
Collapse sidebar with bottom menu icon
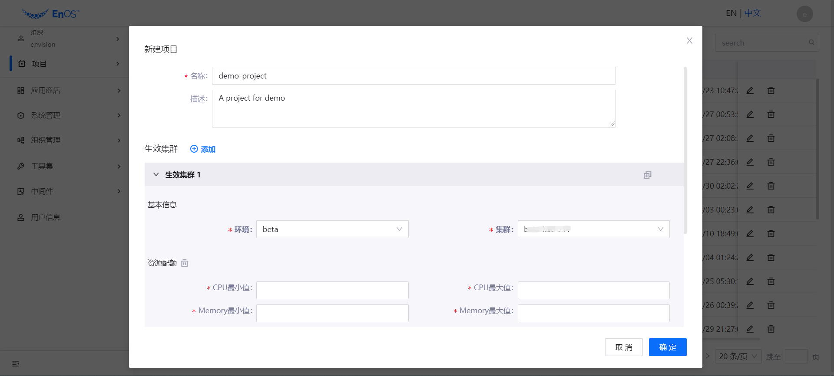[16, 363]
